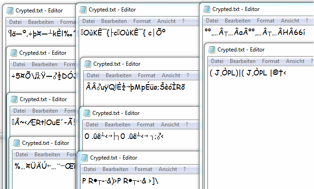314x189 pixels.
Task: Click Notepad icon in top-middle Crypted.txt window
Action: (x=84, y=9)
